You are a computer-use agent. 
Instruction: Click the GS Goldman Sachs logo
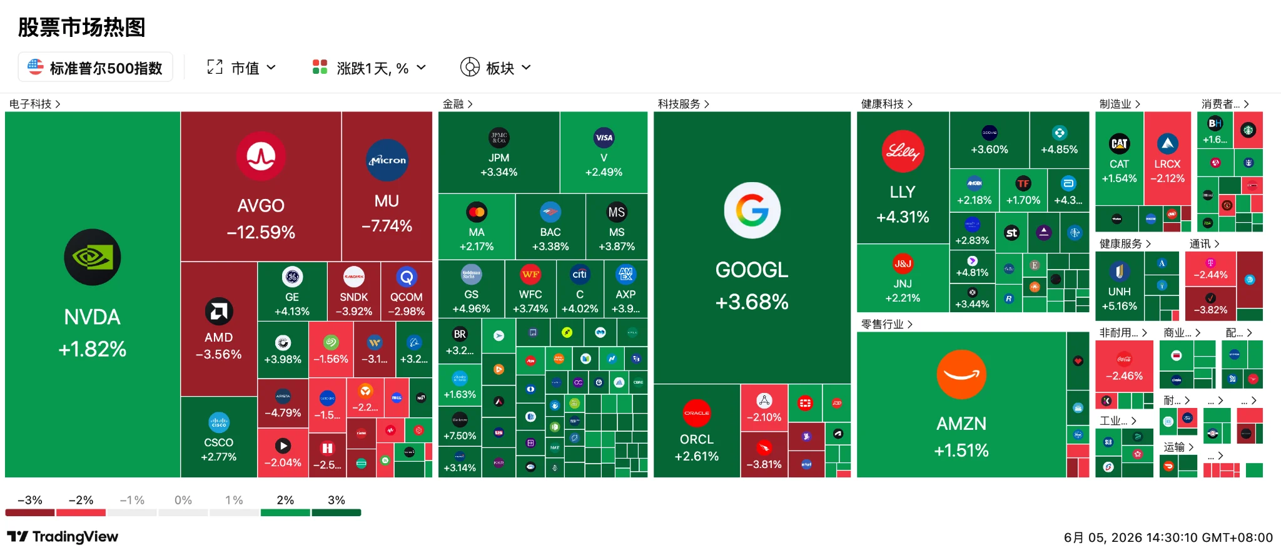[471, 274]
